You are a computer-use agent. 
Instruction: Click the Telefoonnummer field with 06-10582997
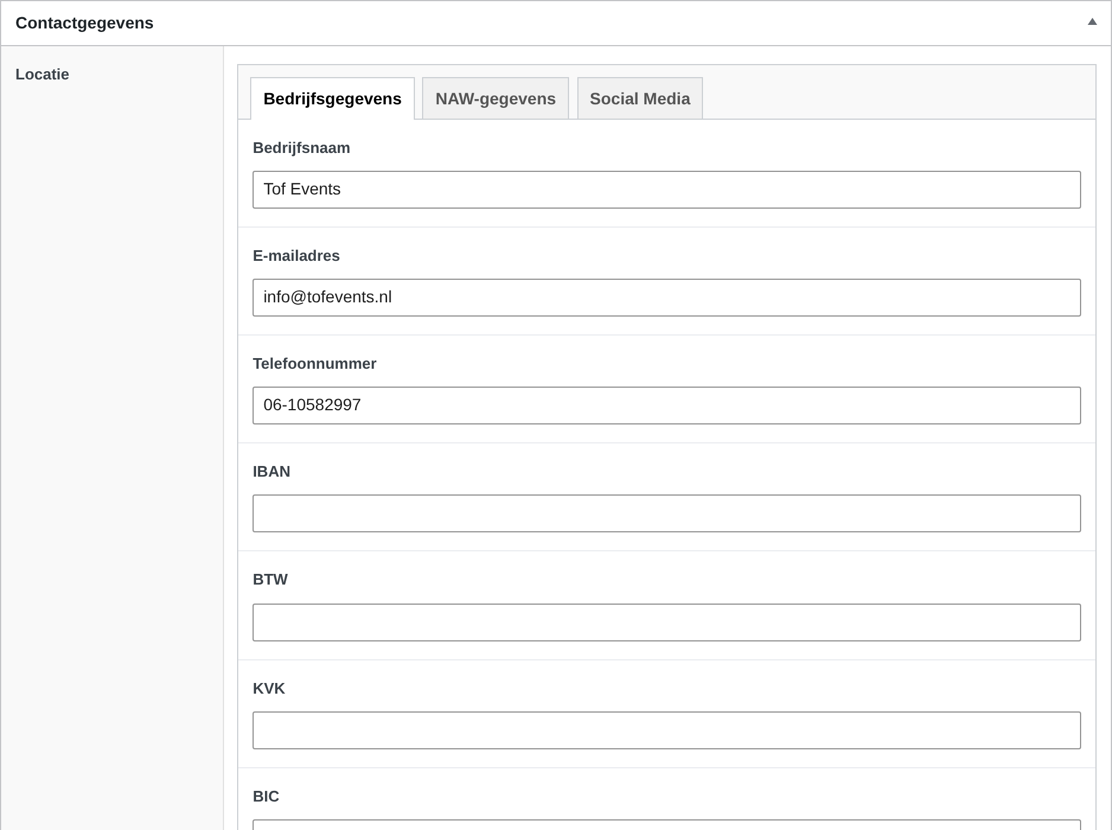click(x=667, y=406)
